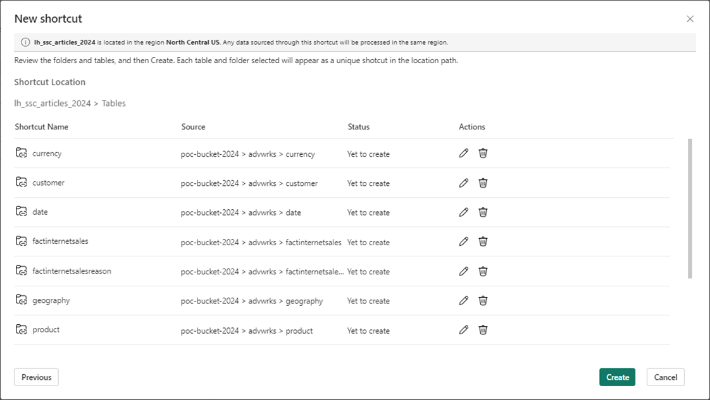Delete the date shortcut
Image resolution: width=710 pixels, height=400 pixels.
coord(483,212)
